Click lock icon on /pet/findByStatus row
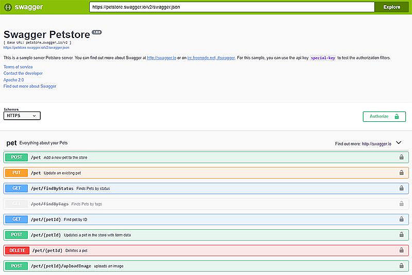Viewport: 412px width, 275px height. point(401,188)
